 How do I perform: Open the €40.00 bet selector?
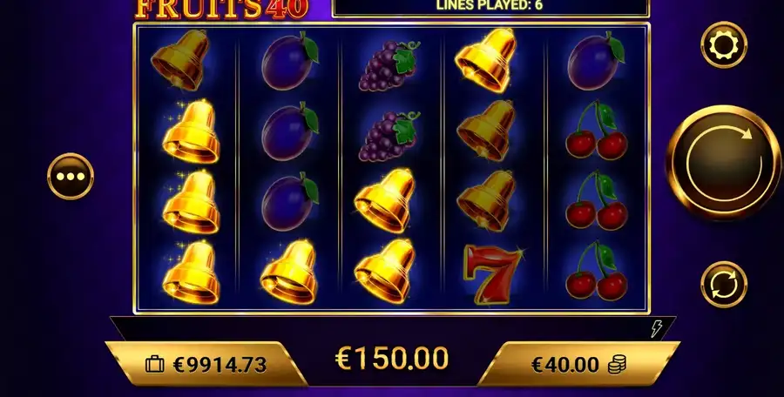click(578, 364)
